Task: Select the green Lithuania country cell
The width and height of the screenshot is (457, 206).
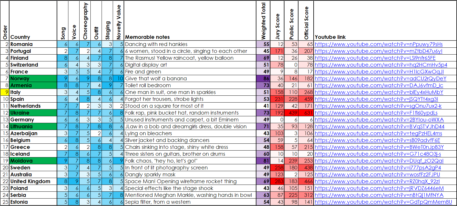Action: (33, 127)
